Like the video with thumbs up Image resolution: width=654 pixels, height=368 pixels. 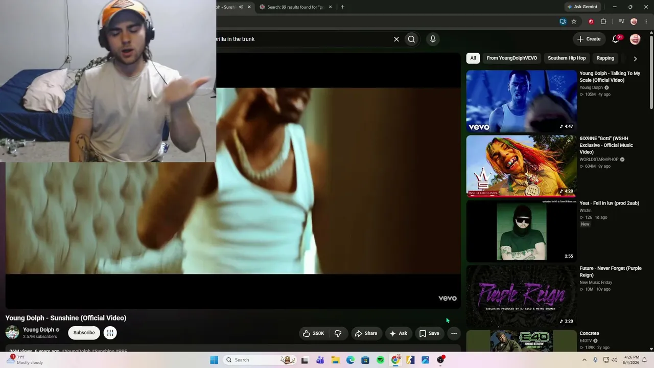(313, 333)
